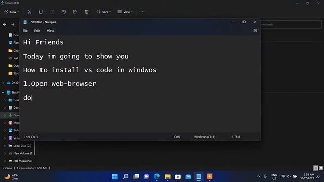
Task: Expand the Downloads node under This PC
Action: [x=5, y=115]
